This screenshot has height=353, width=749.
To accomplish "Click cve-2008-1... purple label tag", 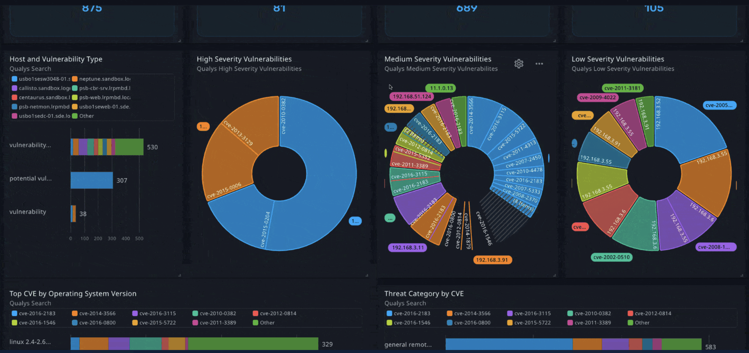I will point(716,247).
